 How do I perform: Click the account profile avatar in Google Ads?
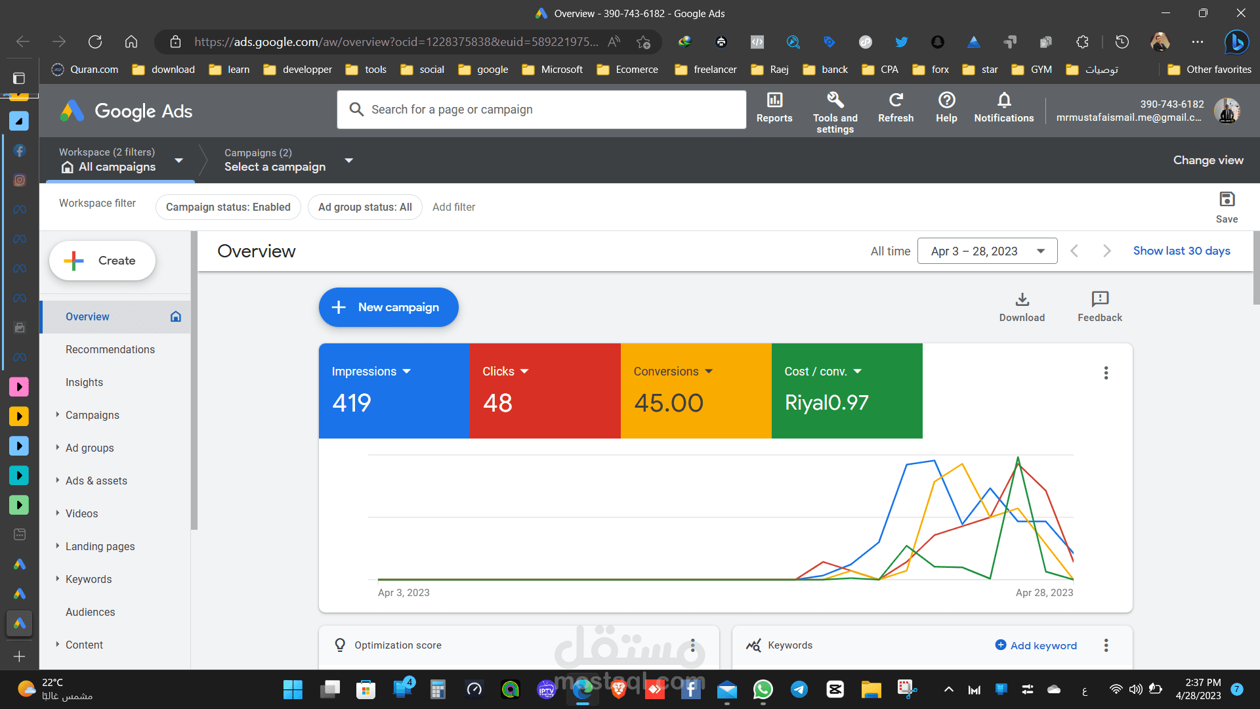click(x=1227, y=111)
